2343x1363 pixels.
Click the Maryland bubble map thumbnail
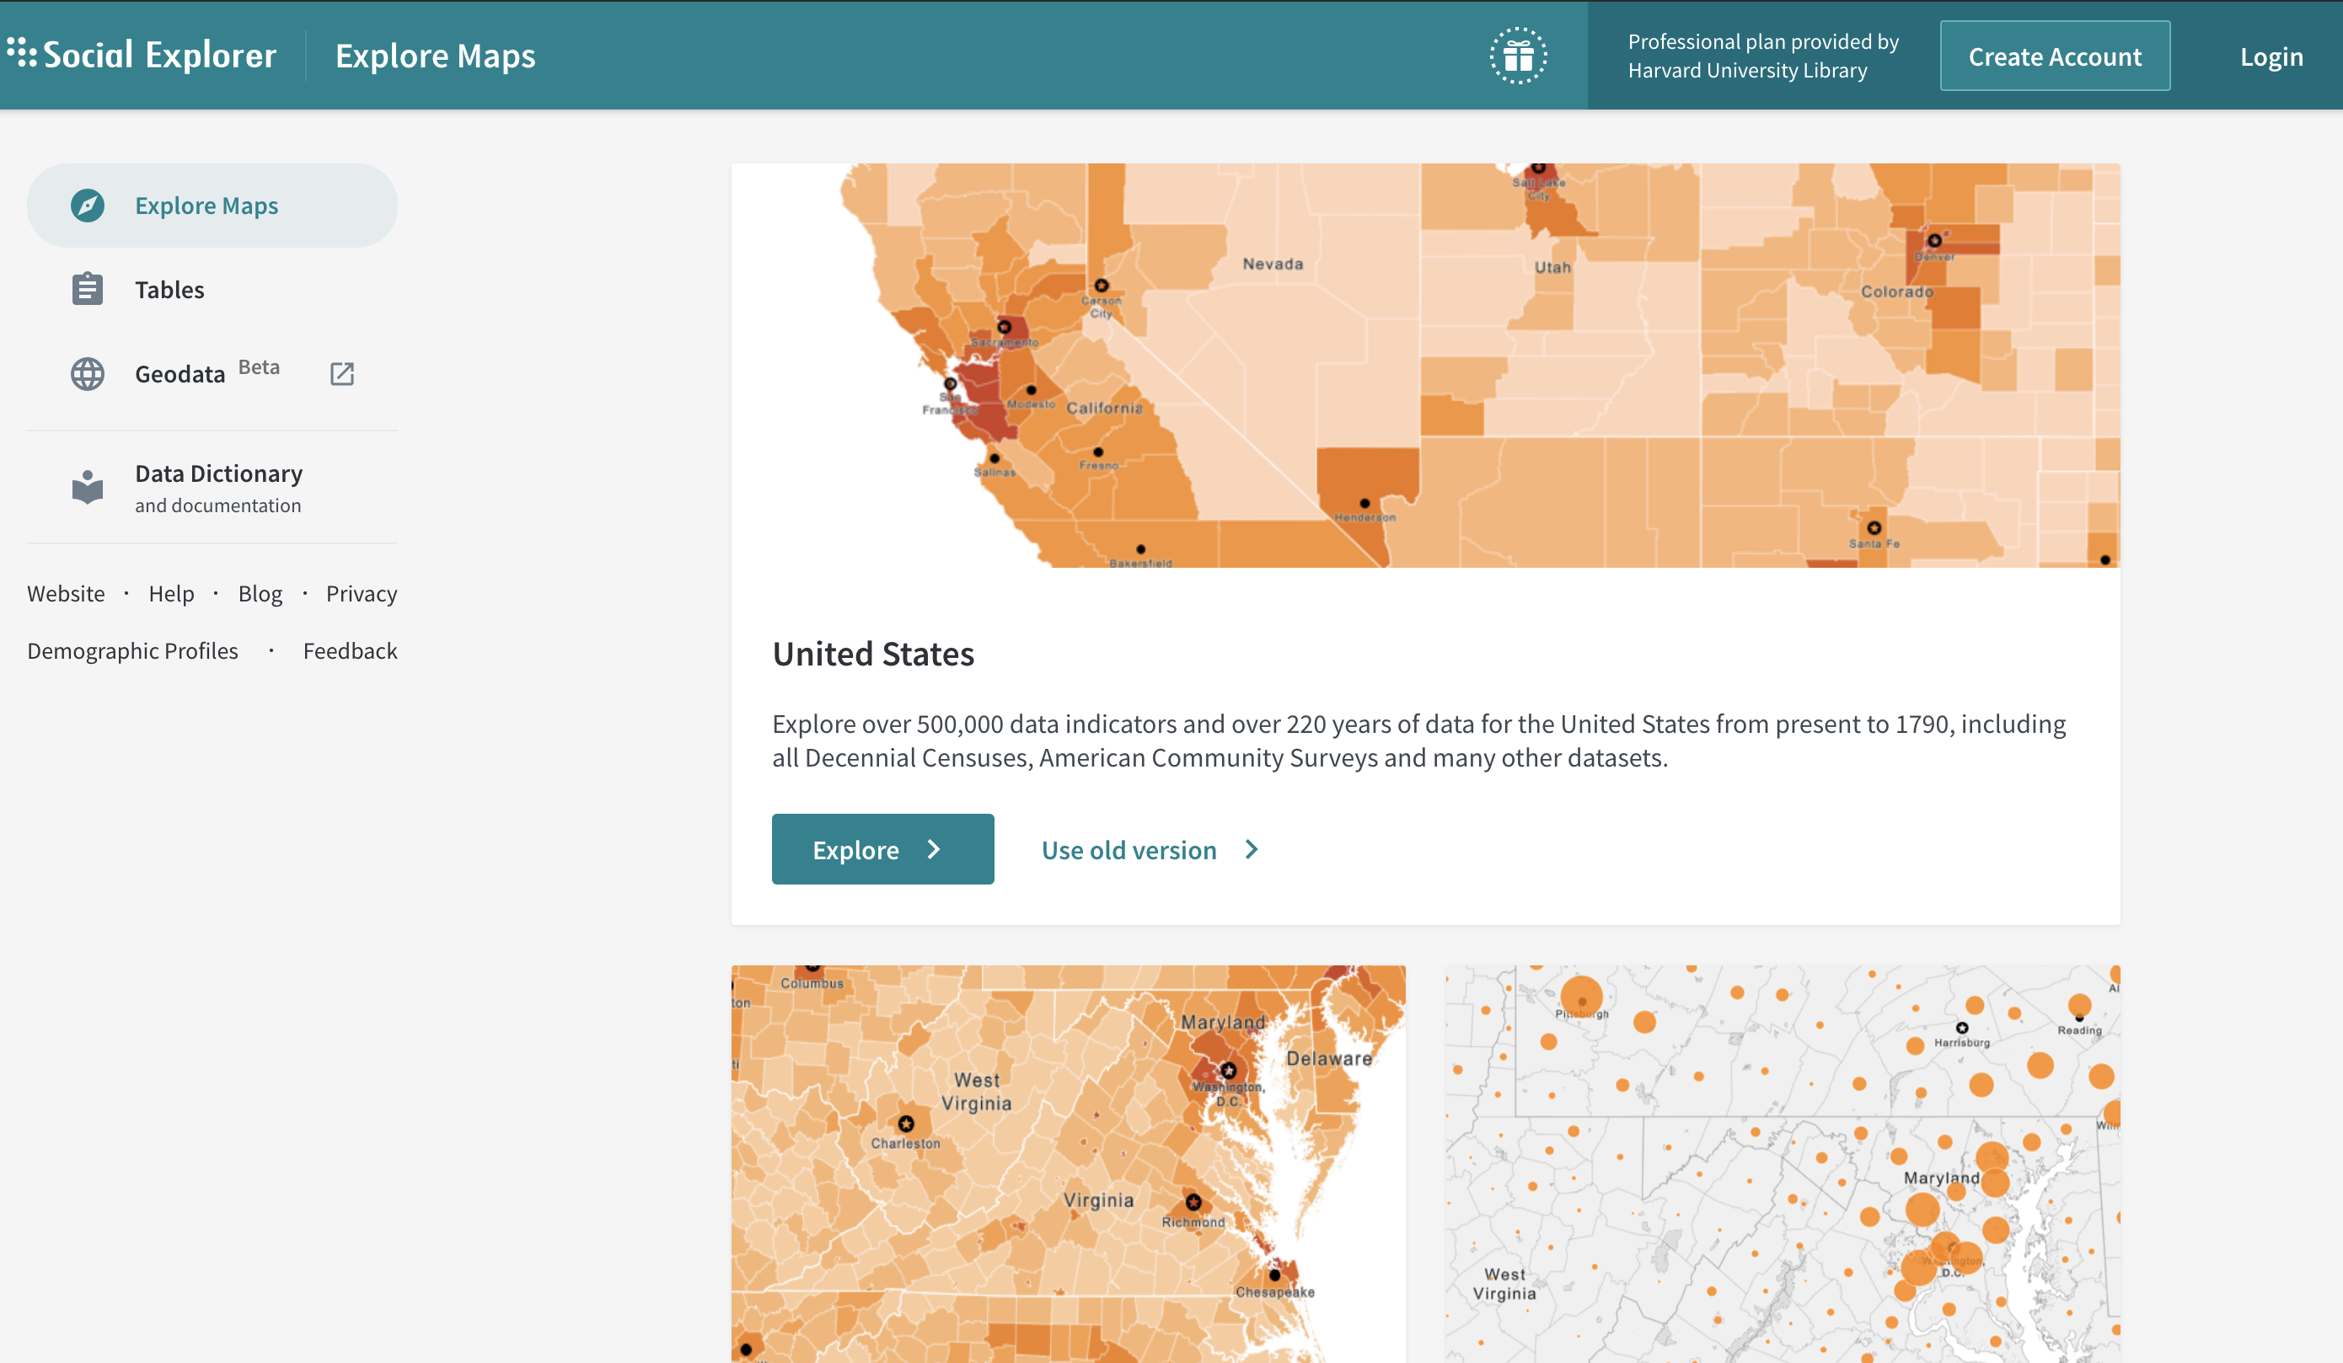click(x=1782, y=1163)
